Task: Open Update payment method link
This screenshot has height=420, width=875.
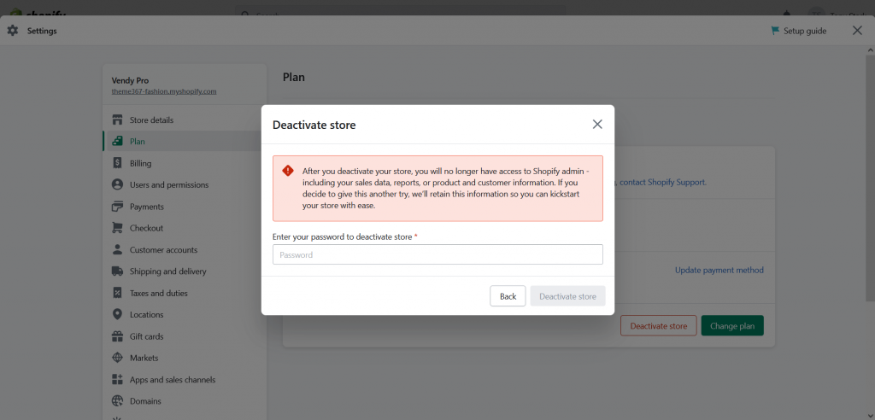Action: (719, 270)
